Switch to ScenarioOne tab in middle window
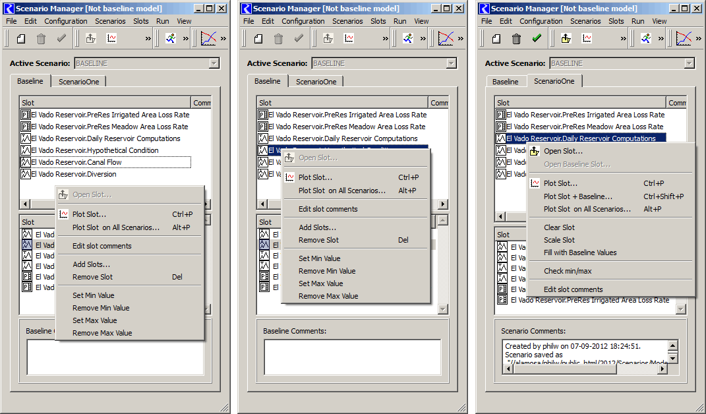 (x=316, y=82)
